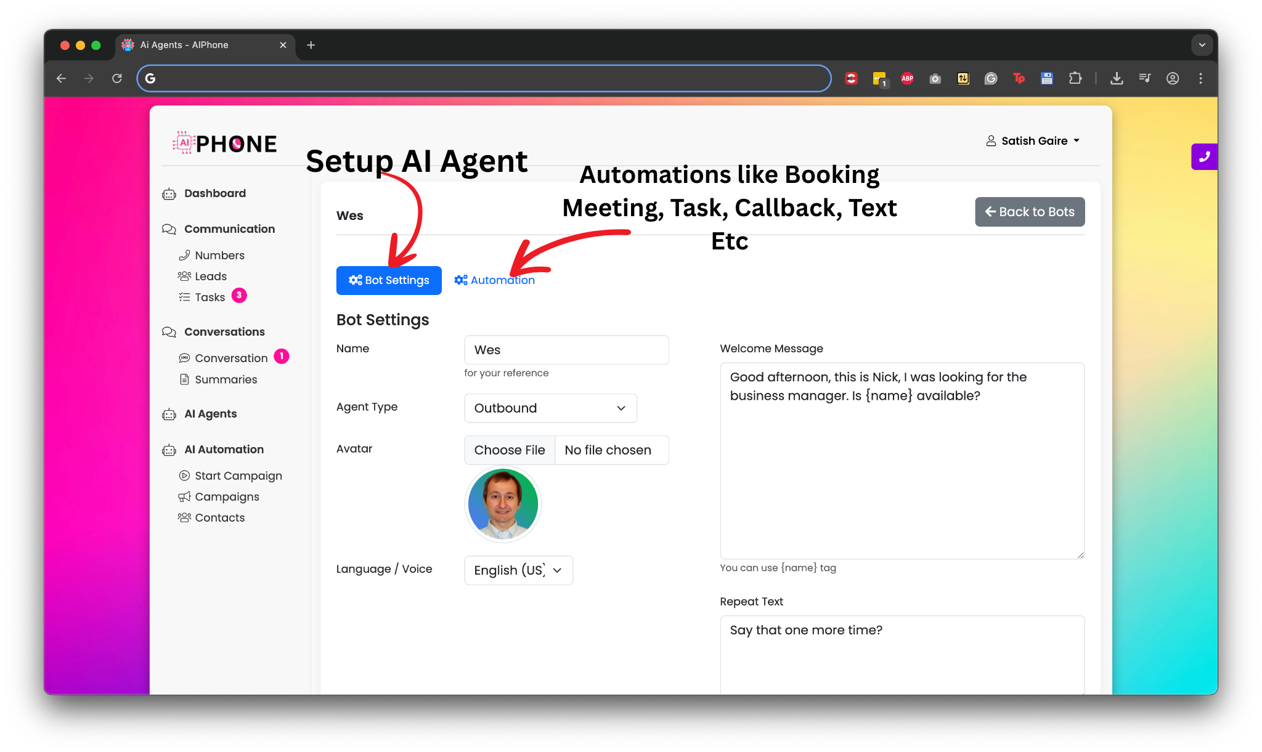Click the media control playlist icon
The height and width of the screenshot is (752, 1262).
(1145, 78)
